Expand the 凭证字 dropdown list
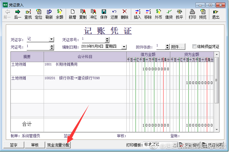Screen dimensions: 229x152 click(51, 39)
